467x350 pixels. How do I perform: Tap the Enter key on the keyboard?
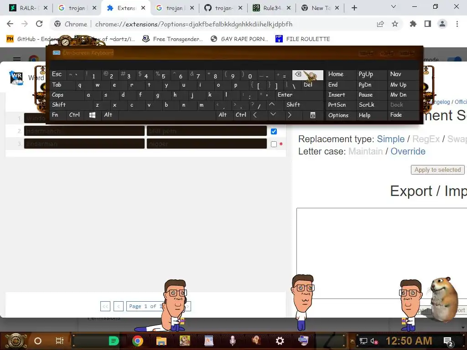(299, 95)
